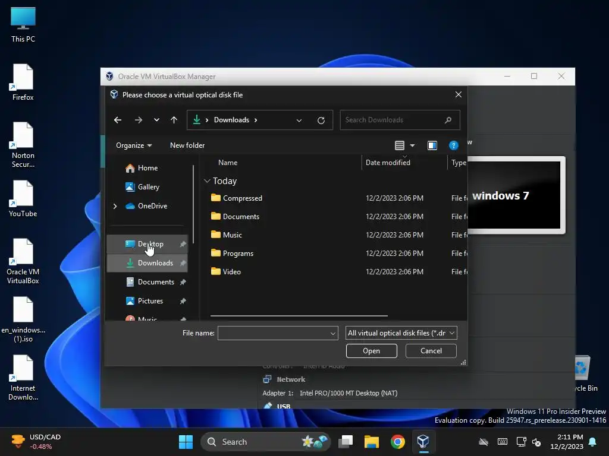The height and width of the screenshot is (456, 609).
Task: Open file dialog help icon
Action: pyautogui.click(x=453, y=145)
